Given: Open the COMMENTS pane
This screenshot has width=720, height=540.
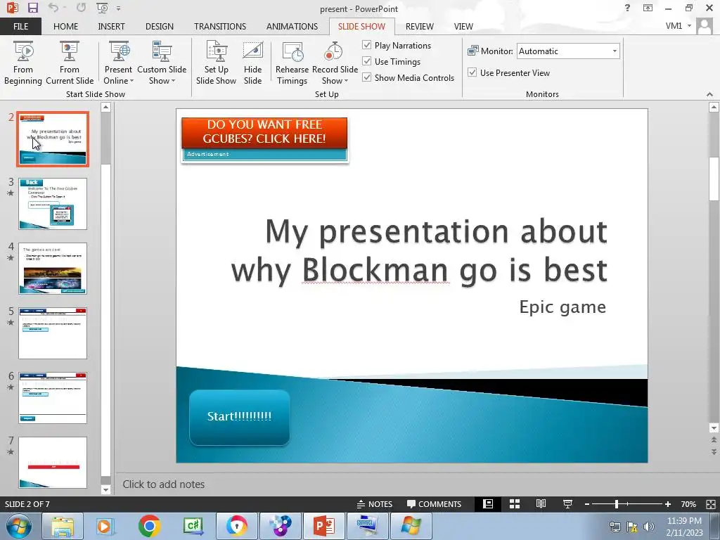Looking at the screenshot, I should pyautogui.click(x=434, y=503).
